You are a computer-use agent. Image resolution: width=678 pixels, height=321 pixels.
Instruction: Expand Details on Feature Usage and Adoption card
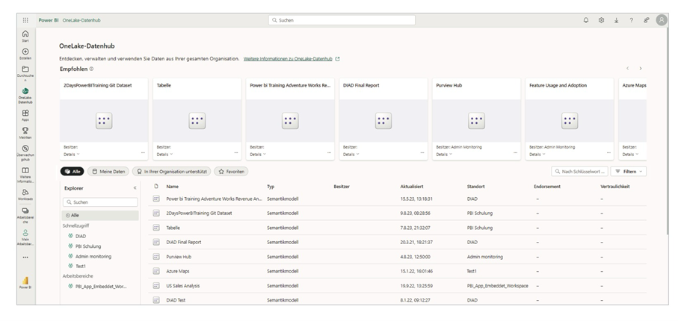tap(537, 155)
